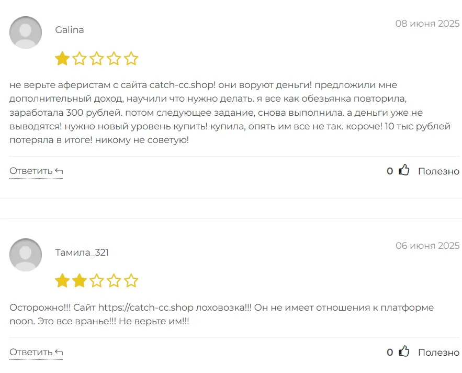
Task: Open Тамила_321's username link
Action: click(82, 253)
